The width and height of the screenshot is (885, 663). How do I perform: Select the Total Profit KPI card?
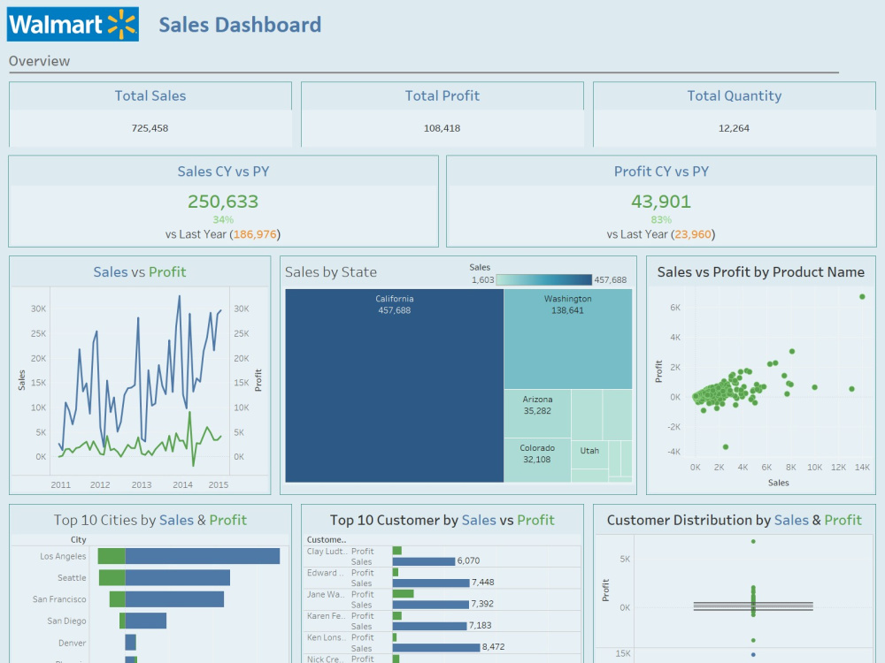[x=442, y=113]
